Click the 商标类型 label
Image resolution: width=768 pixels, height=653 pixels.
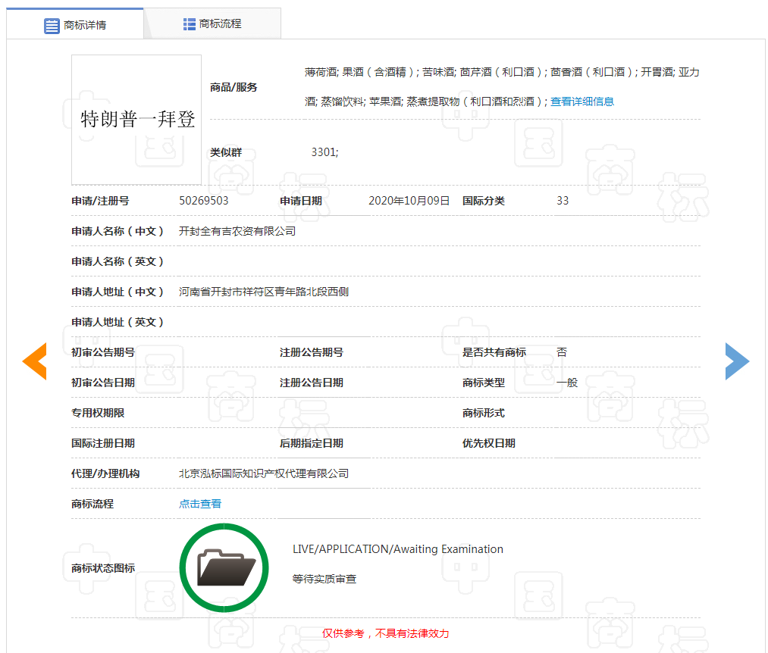pyautogui.click(x=484, y=383)
